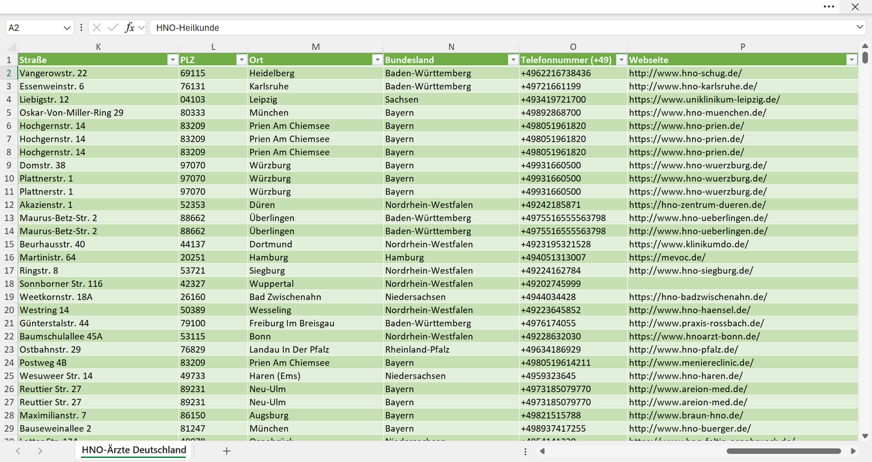
Task: Select the HNO-Ärzte Deutschland sheet tab
Action: [134, 451]
